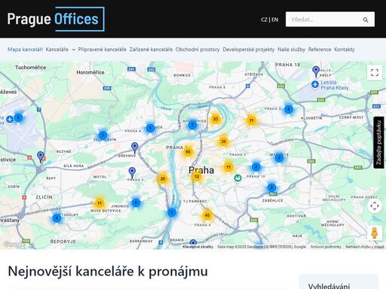Open blue cluster 5 near Praha 6

pyautogui.click(x=150, y=128)
